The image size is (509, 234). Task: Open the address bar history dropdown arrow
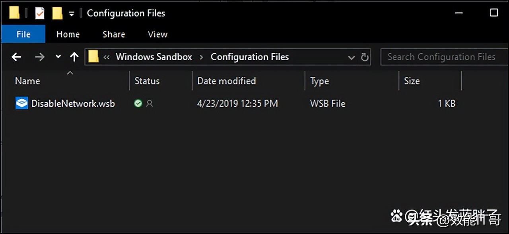pyautogui.click(x=351, y=57)
